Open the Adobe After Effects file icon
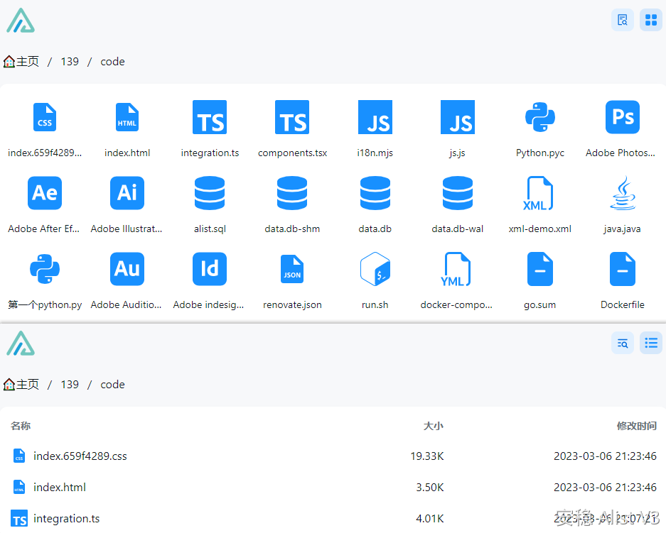Screen dimensions: 666x533 pyautogui.click(x=44, y=193)
